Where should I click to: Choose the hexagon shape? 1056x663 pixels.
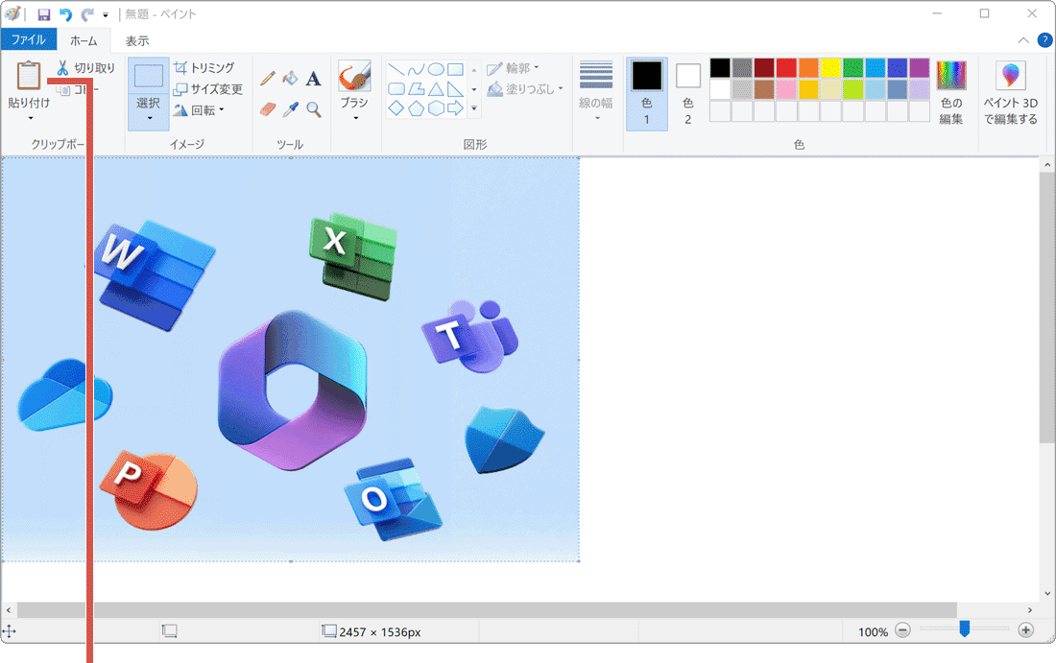(437, 108)
